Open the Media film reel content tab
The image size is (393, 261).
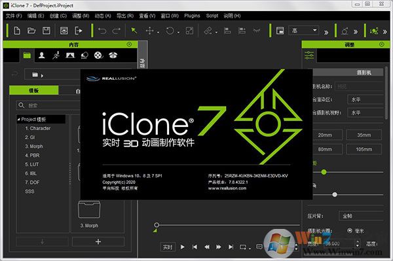(x=98, y=56)
